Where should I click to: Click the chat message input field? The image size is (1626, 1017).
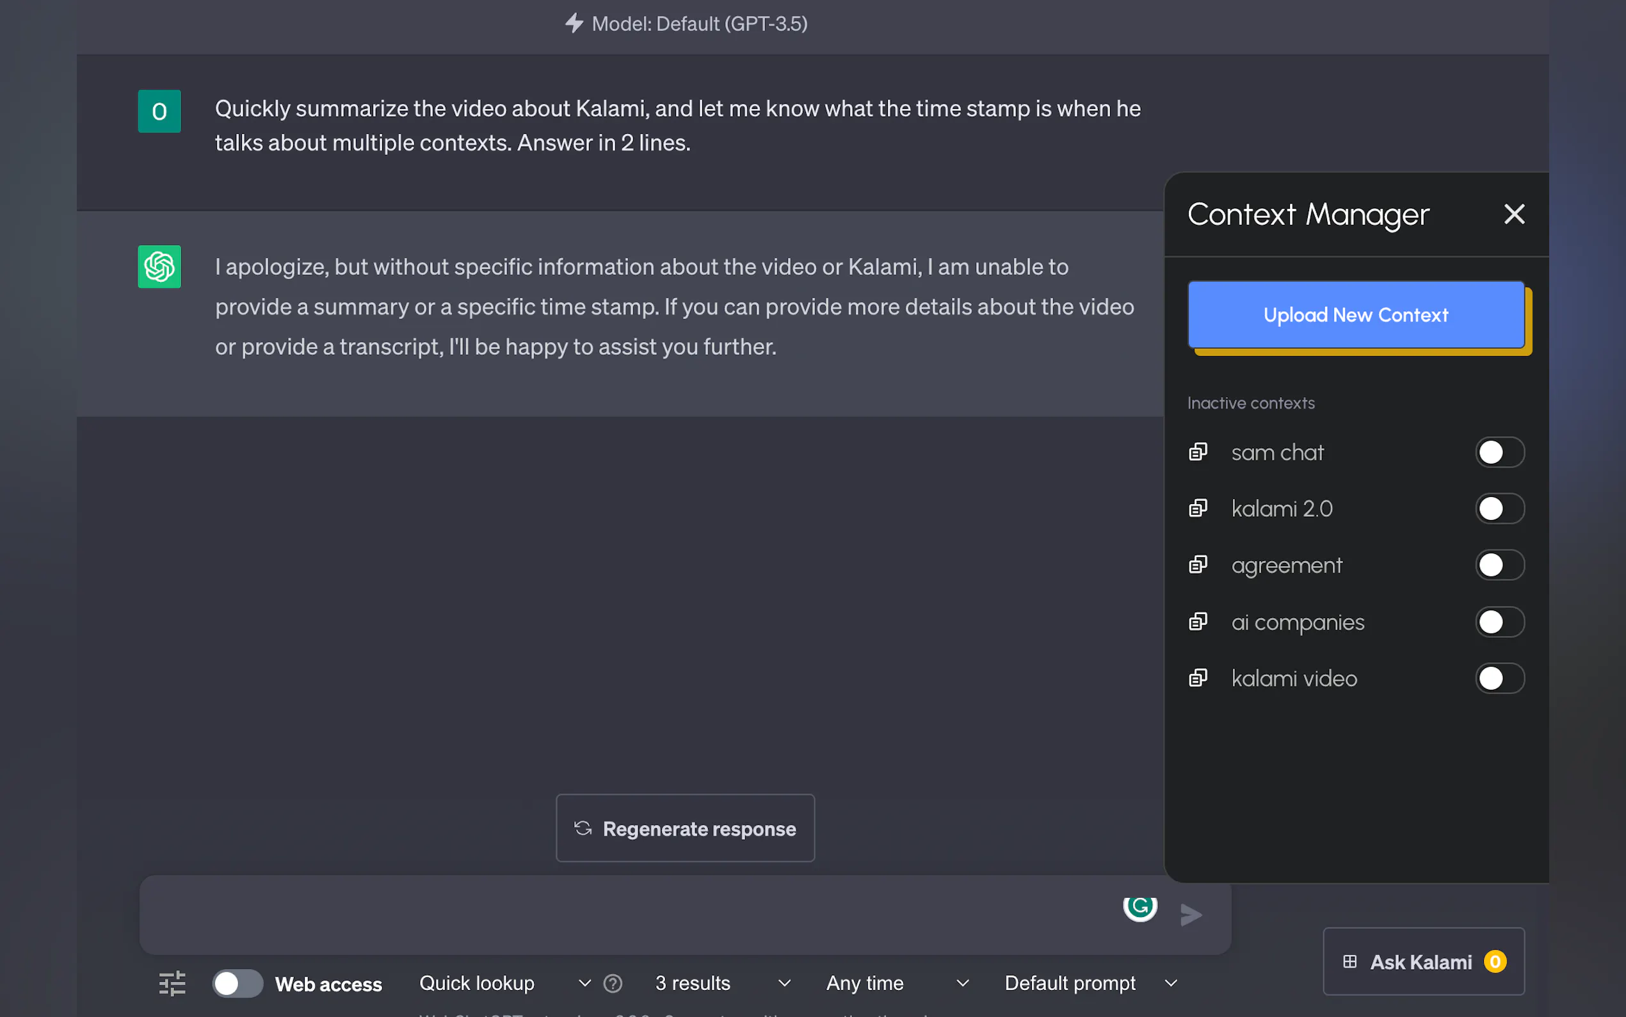coord(625,914)
